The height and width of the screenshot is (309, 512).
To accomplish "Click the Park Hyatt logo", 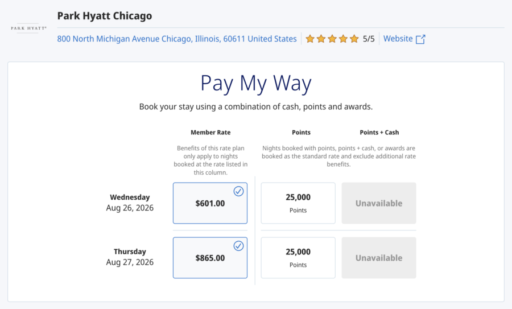I will tap(29, 28).
